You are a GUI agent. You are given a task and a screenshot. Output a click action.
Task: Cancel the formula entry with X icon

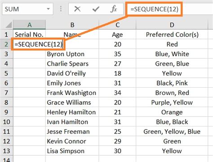click(77, 9)
